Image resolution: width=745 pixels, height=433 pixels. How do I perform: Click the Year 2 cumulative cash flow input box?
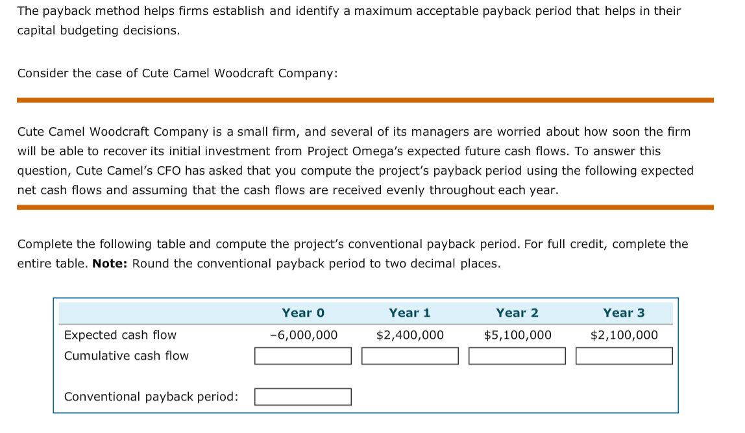coord(517,356)
